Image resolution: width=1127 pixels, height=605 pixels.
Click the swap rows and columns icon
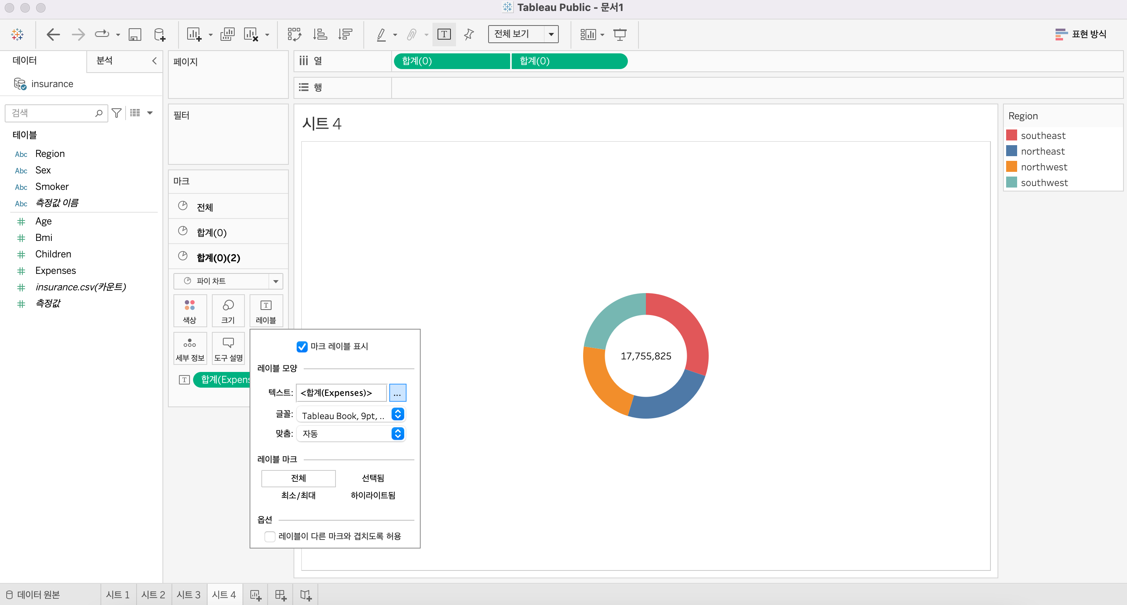pos(294,34)
